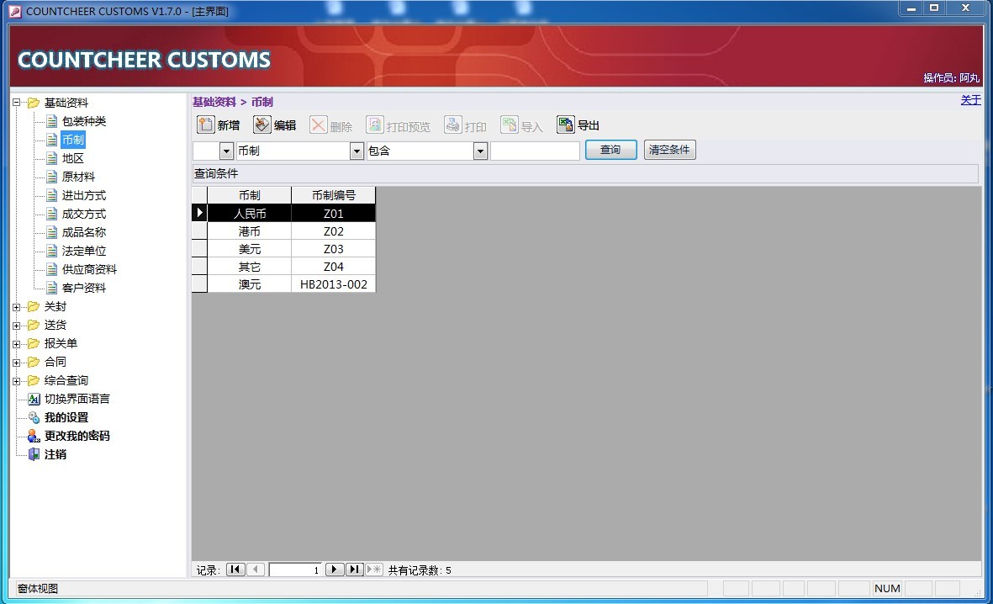993x604 pixels.
Task: Click the query value input field
Action: pos(535,151)
